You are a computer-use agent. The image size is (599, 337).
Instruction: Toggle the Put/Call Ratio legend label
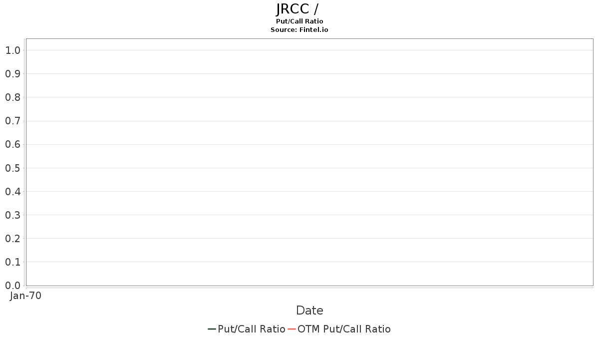tap(252, 329)
